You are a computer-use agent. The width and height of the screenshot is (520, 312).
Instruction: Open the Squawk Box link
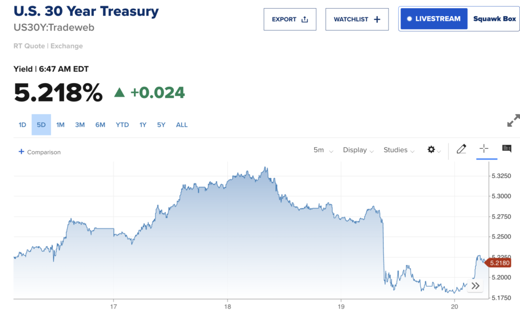tap(494, 19)
